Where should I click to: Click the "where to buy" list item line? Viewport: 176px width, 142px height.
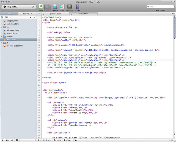point(75,112)
